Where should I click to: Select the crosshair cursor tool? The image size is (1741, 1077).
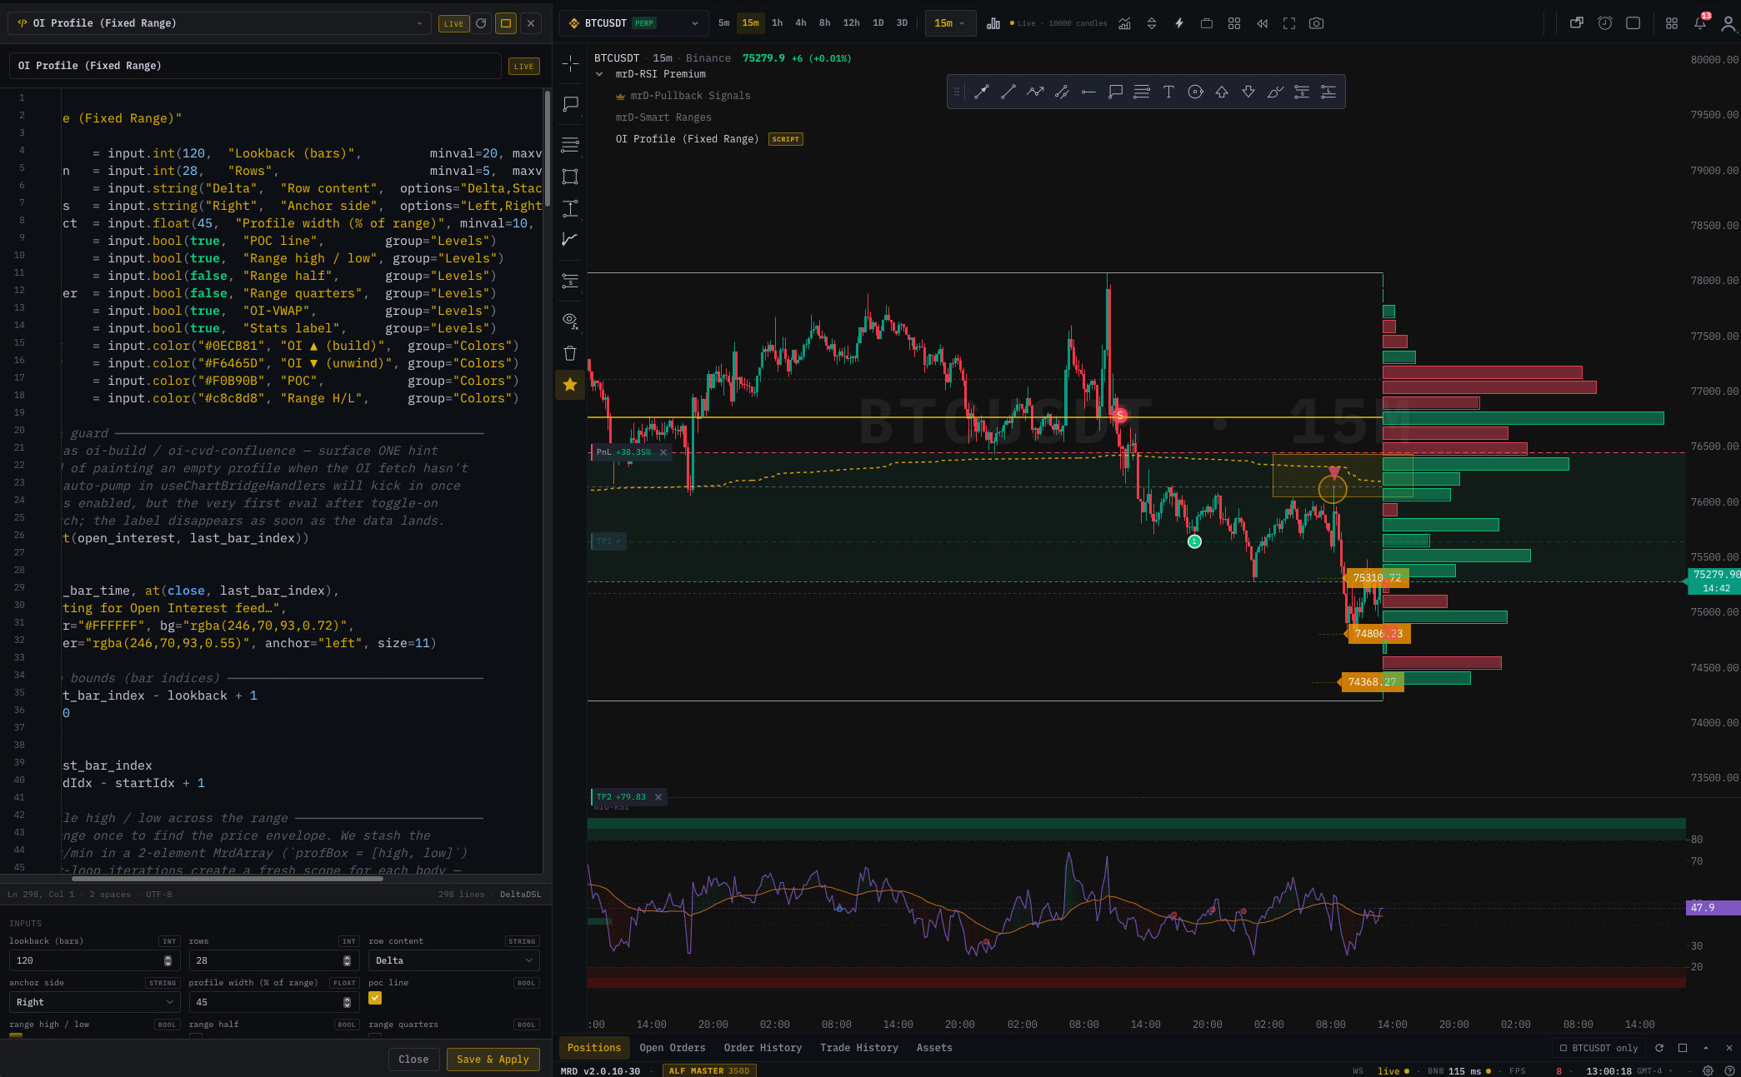click(x=570, y=63)
